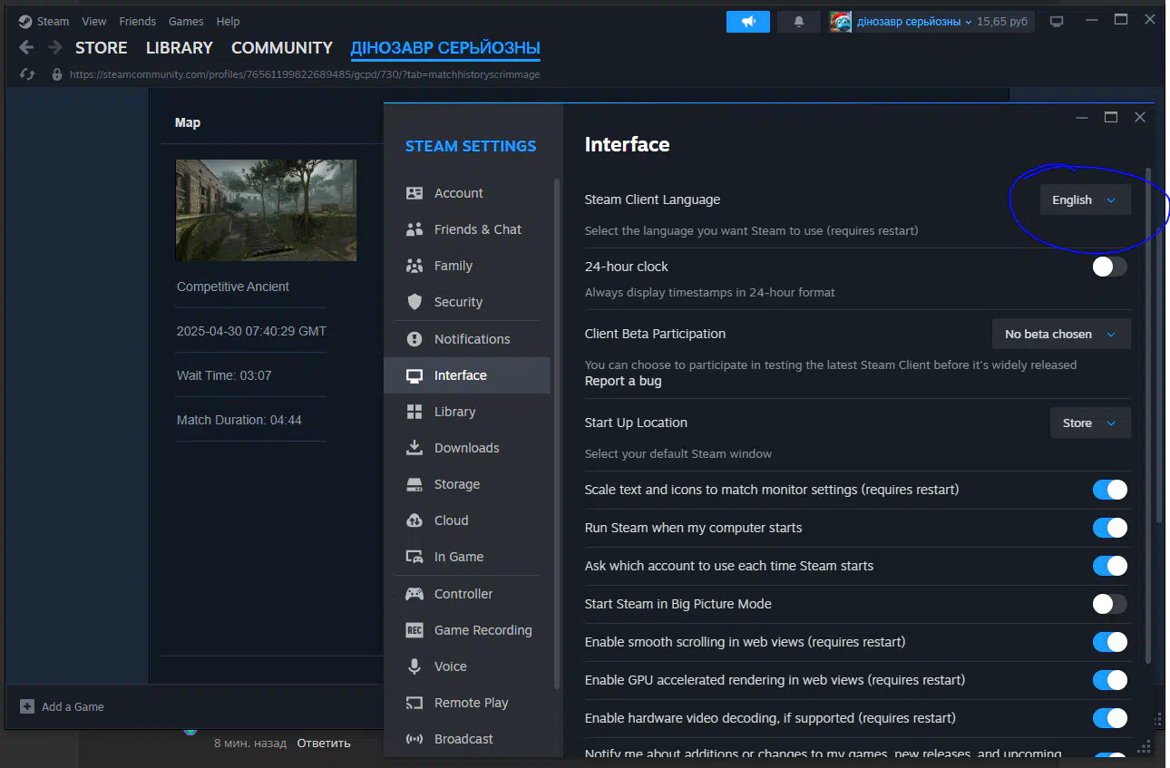Click the Downloads arrow icon
This screenshot has width=1170, height=768.
coord(414,448)
